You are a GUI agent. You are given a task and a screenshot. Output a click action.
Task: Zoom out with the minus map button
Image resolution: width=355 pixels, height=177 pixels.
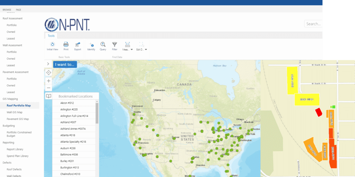coord(49,88)
